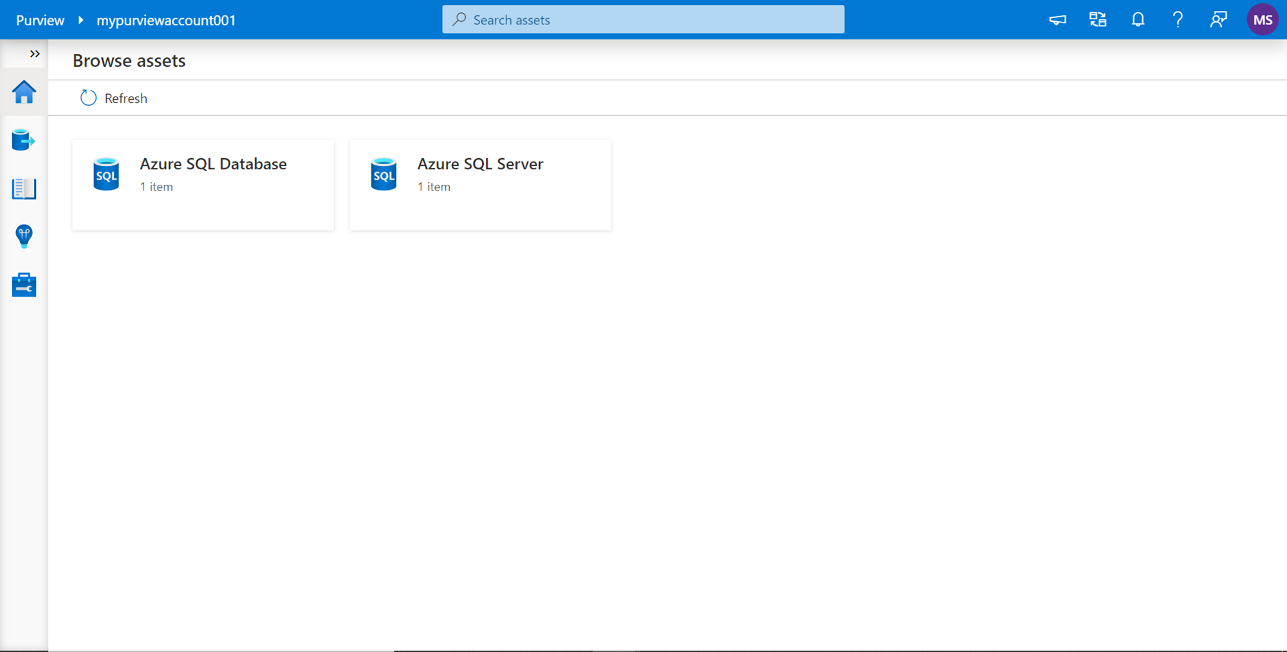Open the Azure SQL Server card
The height and width of the screenshot is (652, 1287).
(481, 185)
